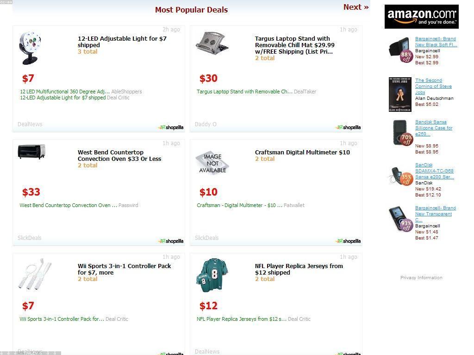Open the Targus laptop stand product image

click(212, 43)
